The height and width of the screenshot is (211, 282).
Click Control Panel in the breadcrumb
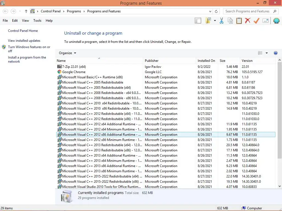point(51,11)
